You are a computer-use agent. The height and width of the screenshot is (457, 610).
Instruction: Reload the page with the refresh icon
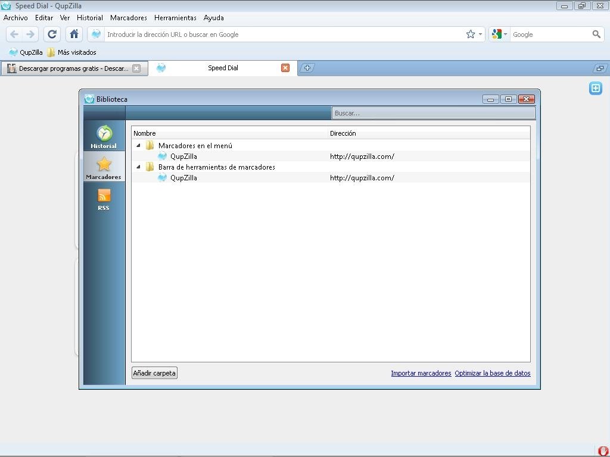coord(52,34)
